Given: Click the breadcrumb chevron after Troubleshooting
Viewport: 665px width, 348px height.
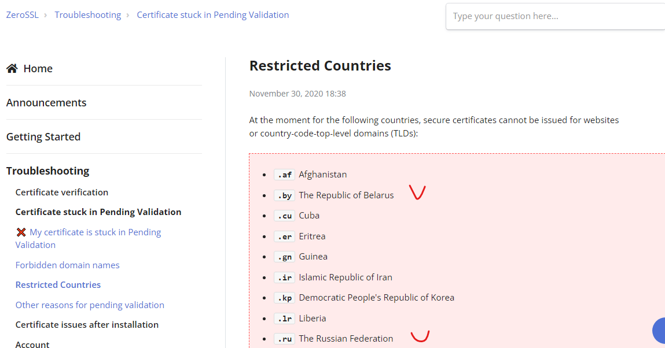Looking at the screenshot, I should 127,15.
